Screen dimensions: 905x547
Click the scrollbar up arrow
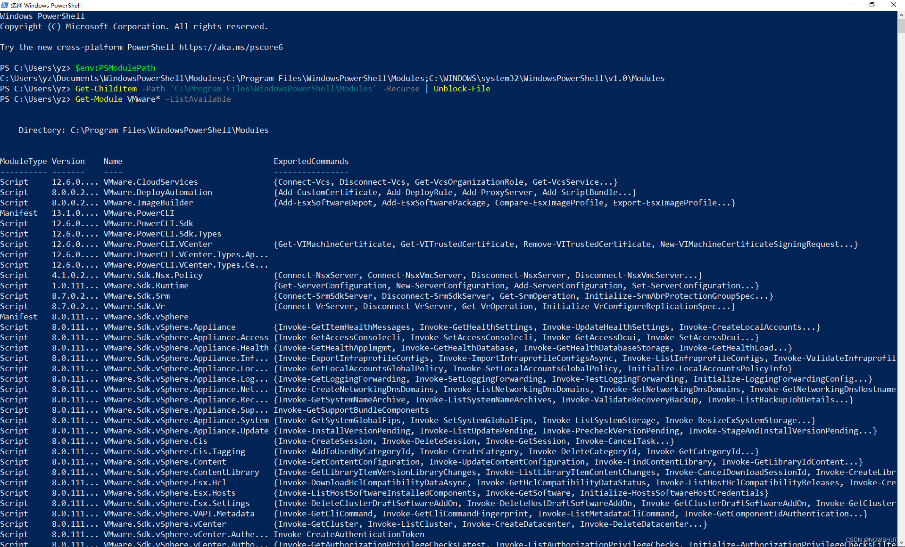point(901,15)
